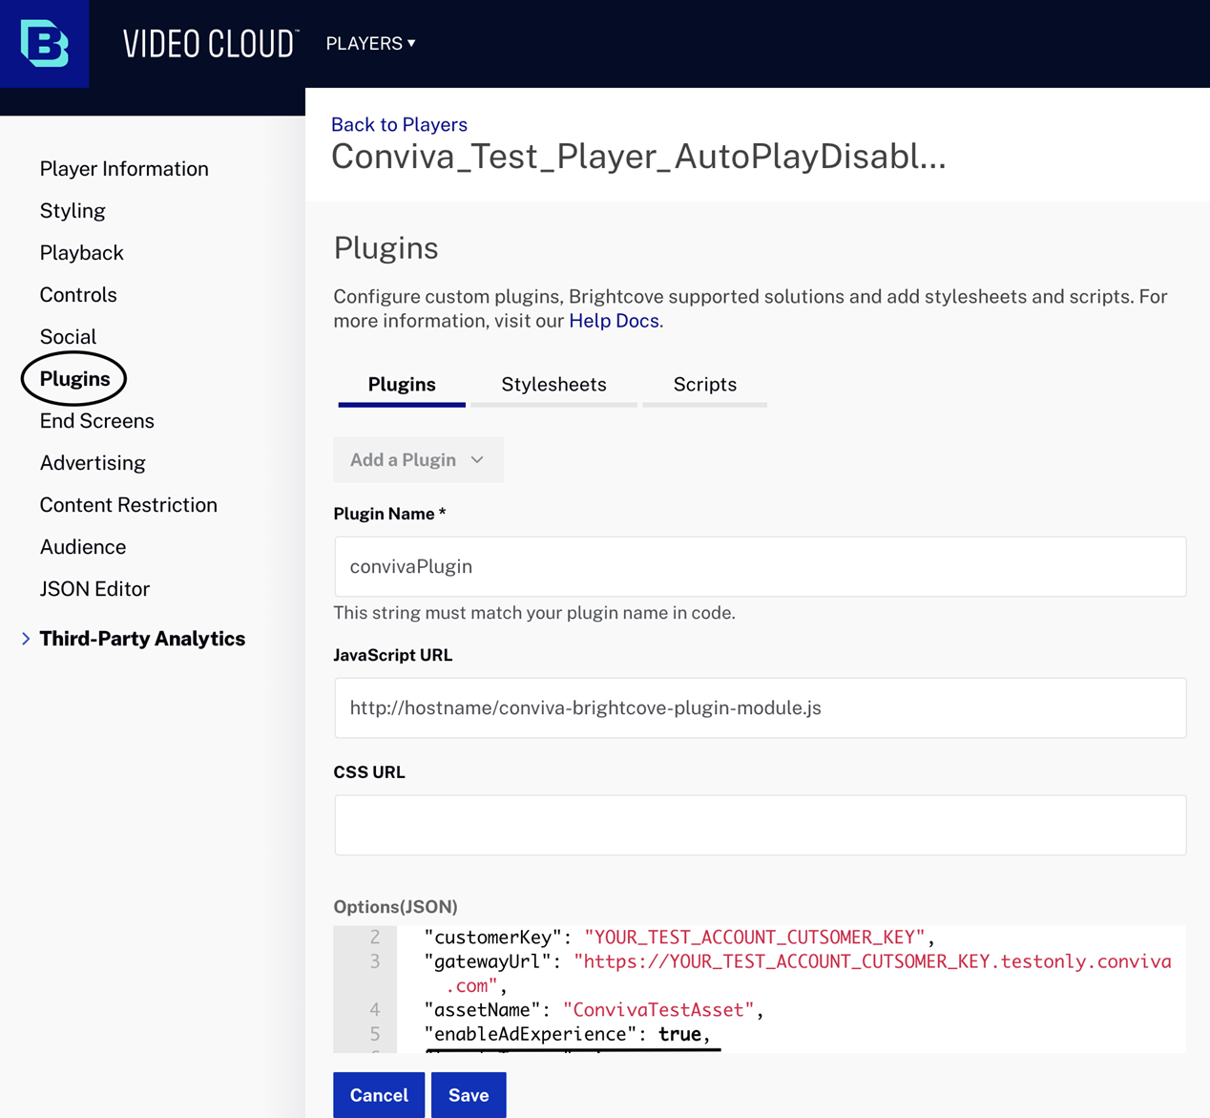Open Advertising settings in sidebar
Image resolution: width=1210 pixels, height=1118 pixels.
coord(93,463)
